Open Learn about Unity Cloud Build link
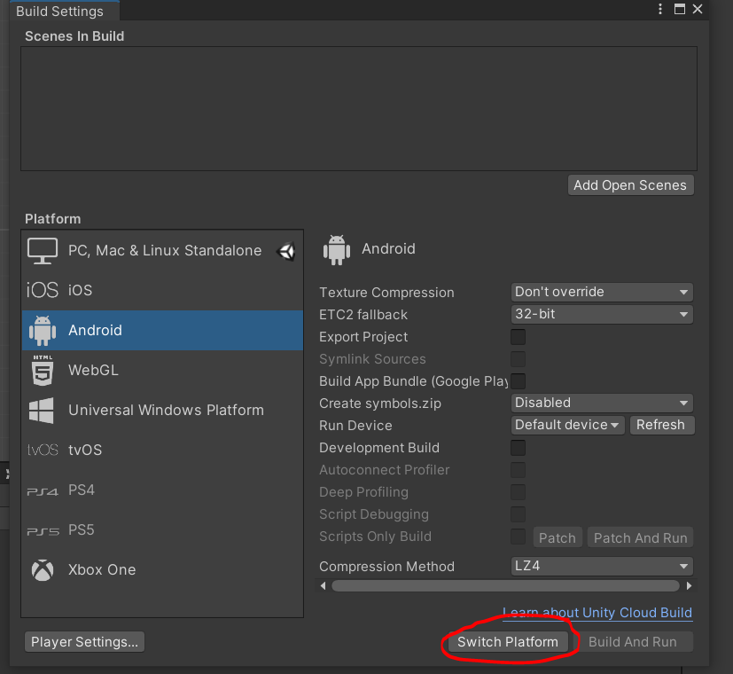The width and height of the screenshot is (733, 674). [597, 613]
